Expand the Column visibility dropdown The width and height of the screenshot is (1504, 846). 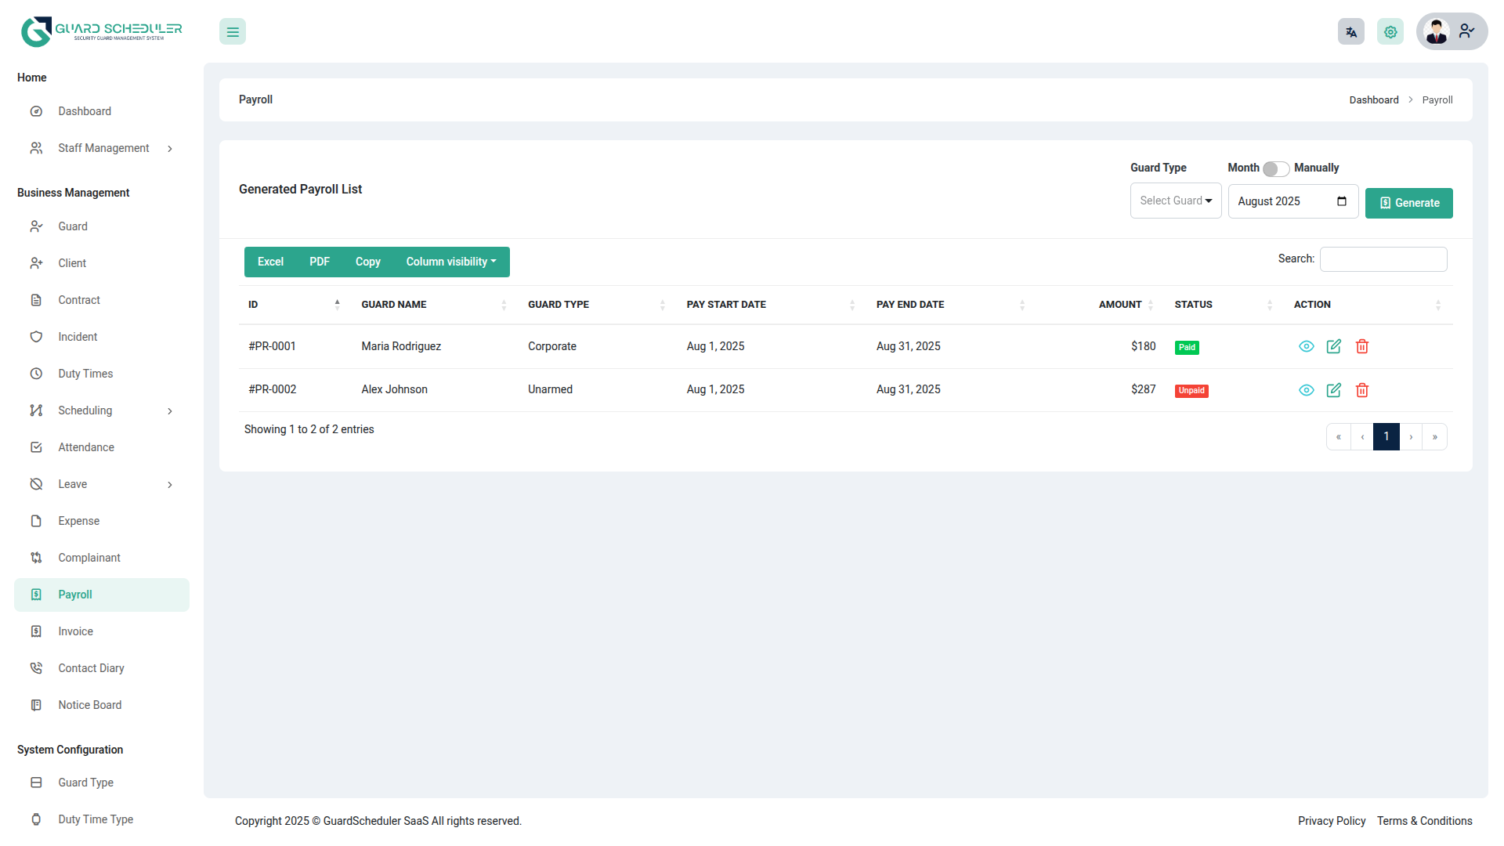tap(451, 262)
